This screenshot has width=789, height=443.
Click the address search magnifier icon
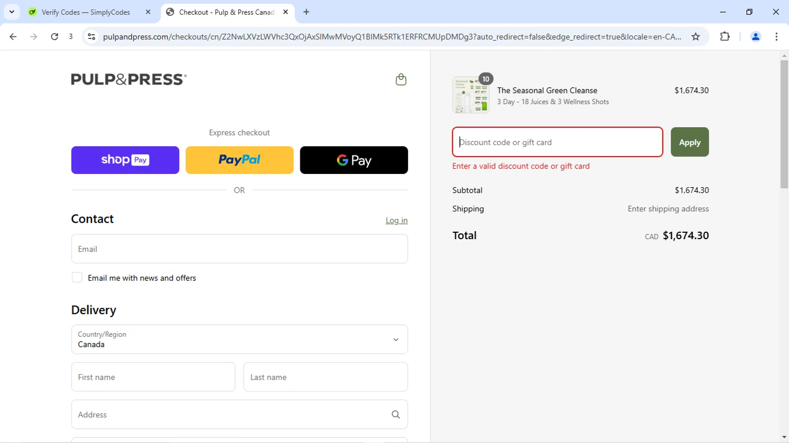click(396, 415)
